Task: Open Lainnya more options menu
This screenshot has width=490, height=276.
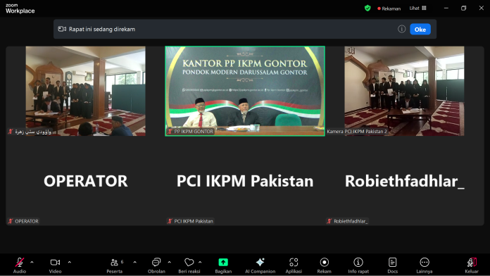Action: 425,265
